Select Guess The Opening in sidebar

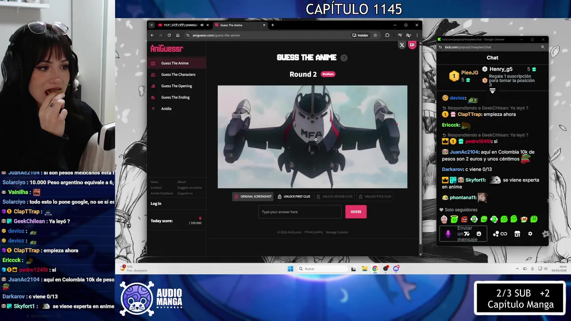pos(177,86)
